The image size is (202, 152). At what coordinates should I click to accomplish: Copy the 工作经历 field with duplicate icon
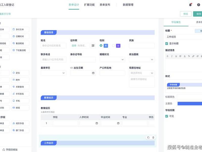click(x=148, y=138)
